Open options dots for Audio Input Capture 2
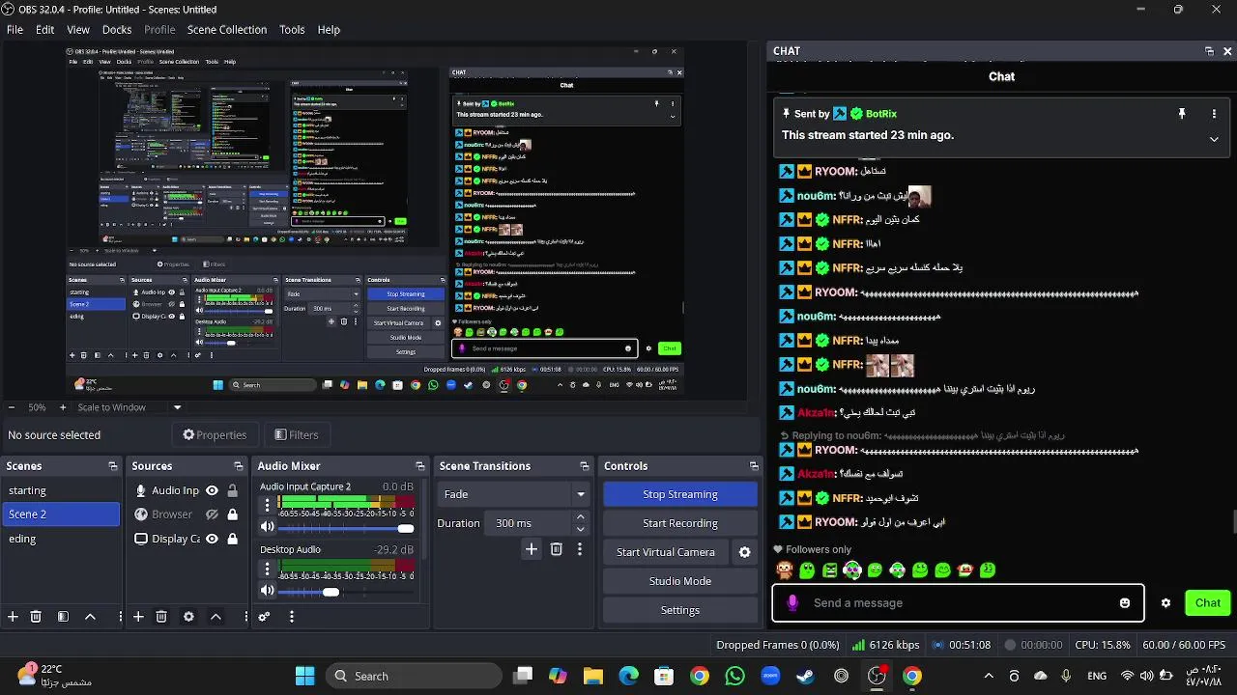Viewport: 1237px width, 695px height. (268, 504)
